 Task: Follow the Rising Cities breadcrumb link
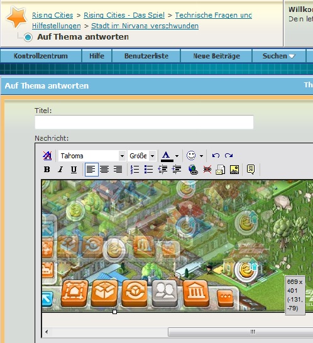tap(53, 15)
